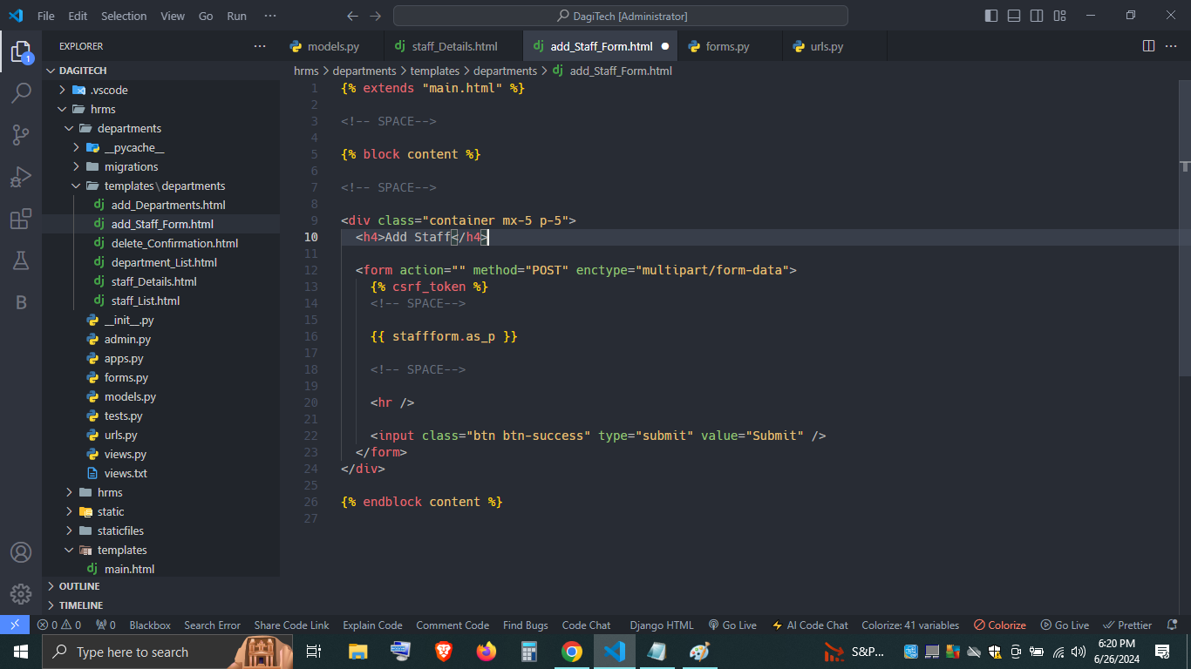Viewport: 1191px width, 669px height.
Task: Collapse the departments folder
Action: tap(129, 128)
